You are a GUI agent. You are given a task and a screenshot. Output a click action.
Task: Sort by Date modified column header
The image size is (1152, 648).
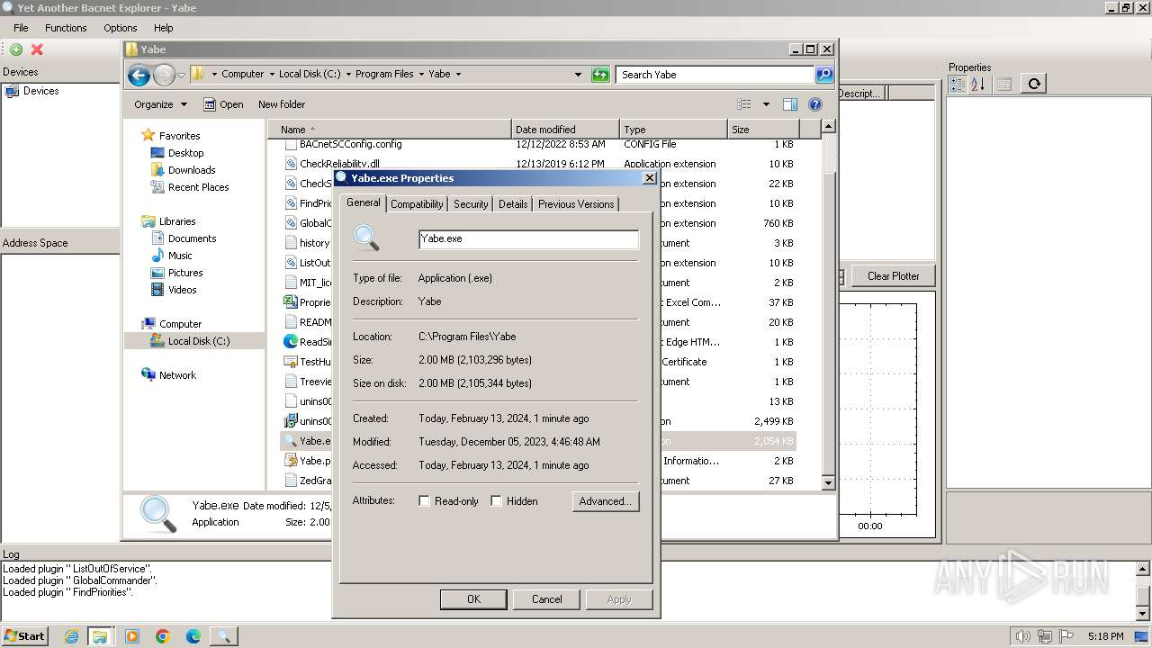[x=566, y=130]
